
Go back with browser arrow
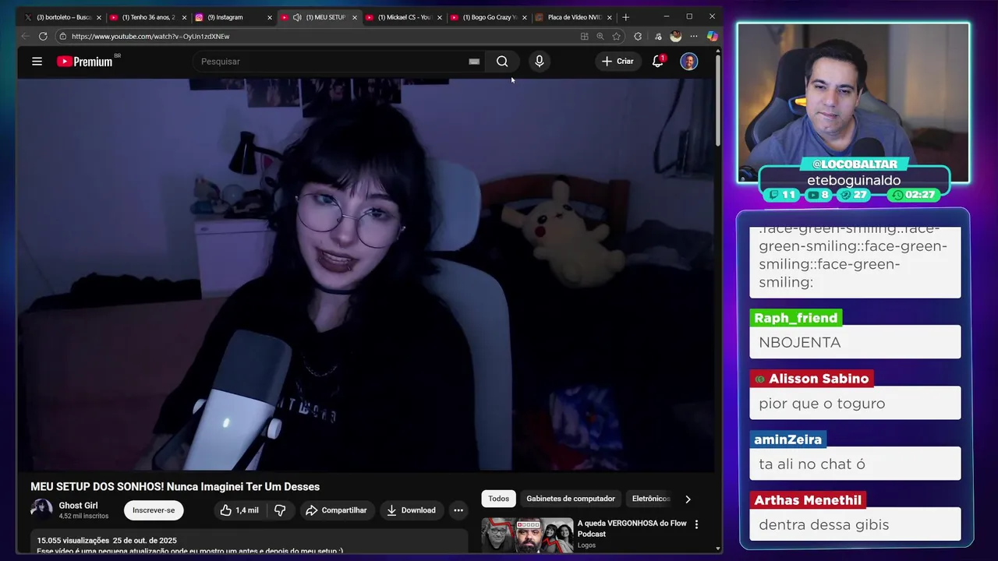pos(25,36)
